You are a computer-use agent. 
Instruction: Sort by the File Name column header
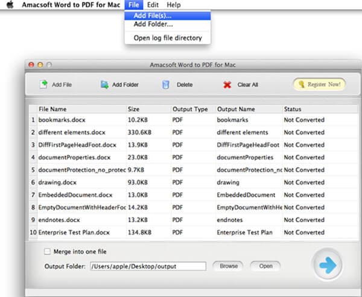(x=82, y=109)
